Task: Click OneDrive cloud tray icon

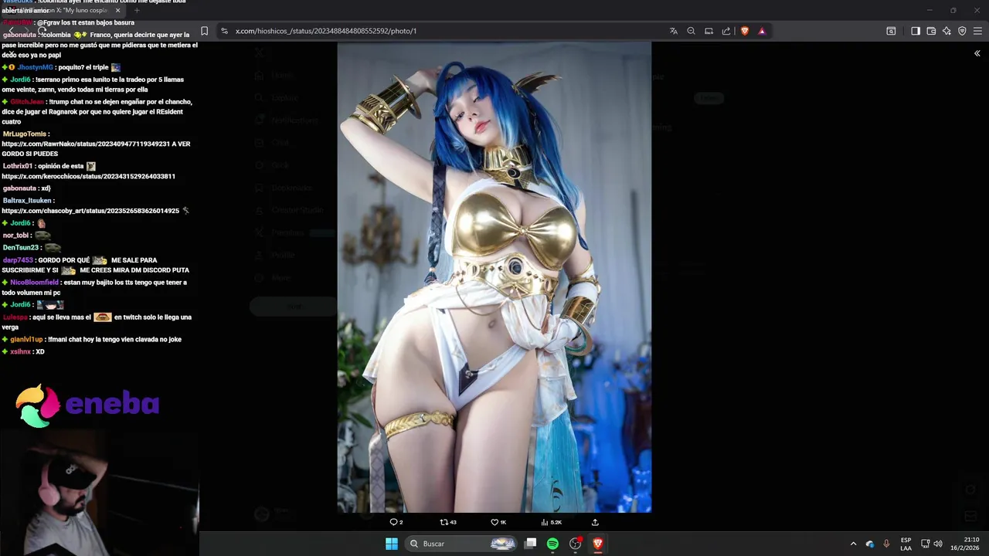Action: tap(870, 544)
